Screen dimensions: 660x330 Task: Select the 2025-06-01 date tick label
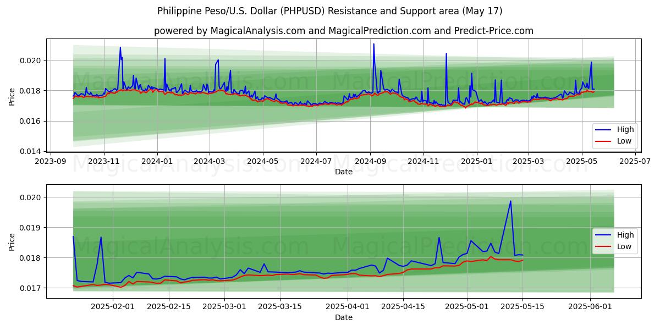click(590, 307)
